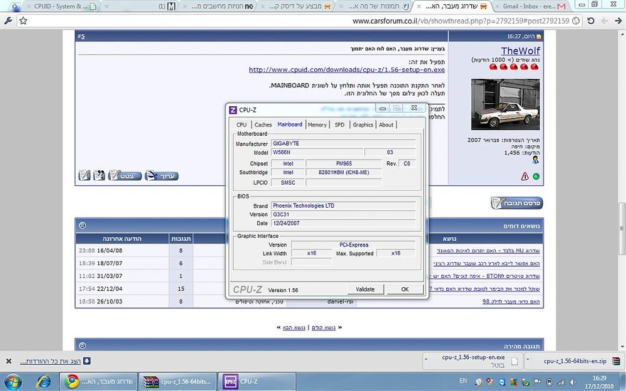This screenshot has width=626, height=391.
Task: Switch to the Chrome taskbar window
Action: coord(99,382)
